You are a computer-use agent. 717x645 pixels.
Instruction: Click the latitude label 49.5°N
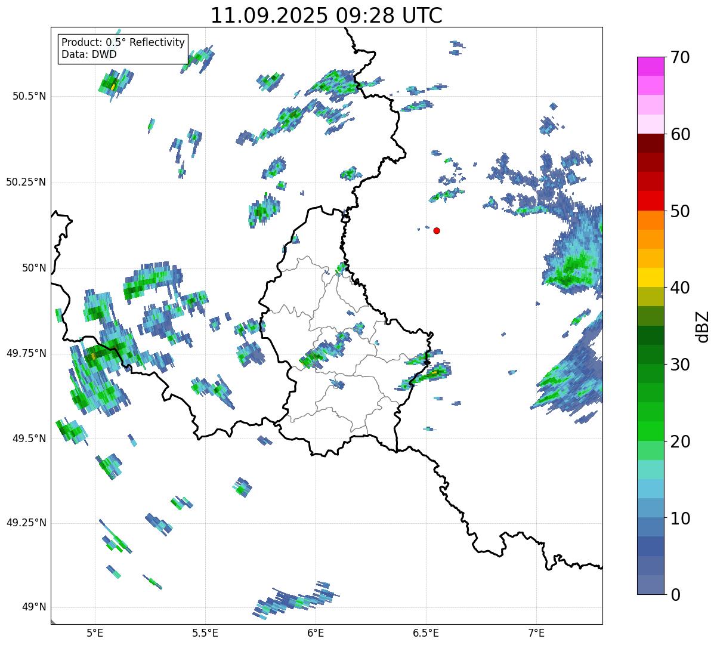tap(30, 439)
